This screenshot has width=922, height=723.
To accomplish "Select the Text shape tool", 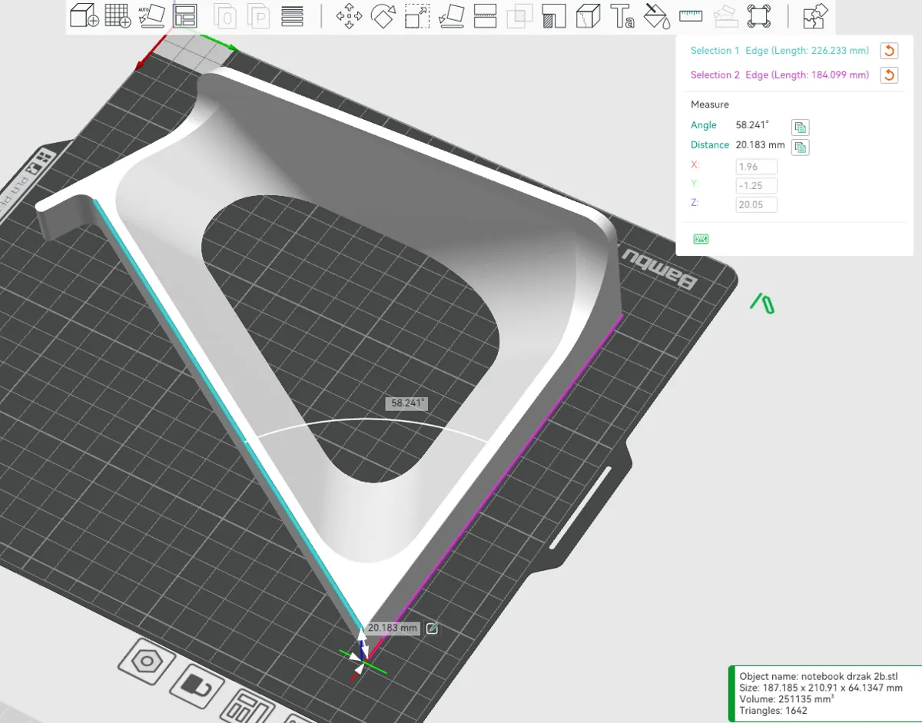I will pos(622,16).
